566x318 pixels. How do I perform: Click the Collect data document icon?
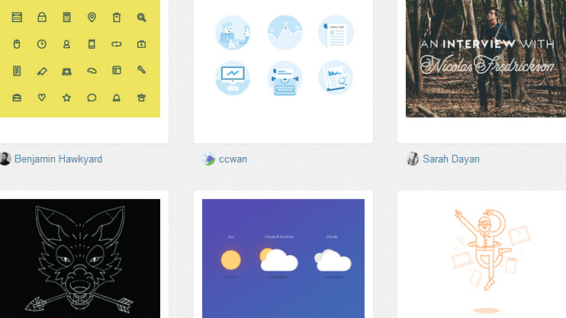click(336, 33)
